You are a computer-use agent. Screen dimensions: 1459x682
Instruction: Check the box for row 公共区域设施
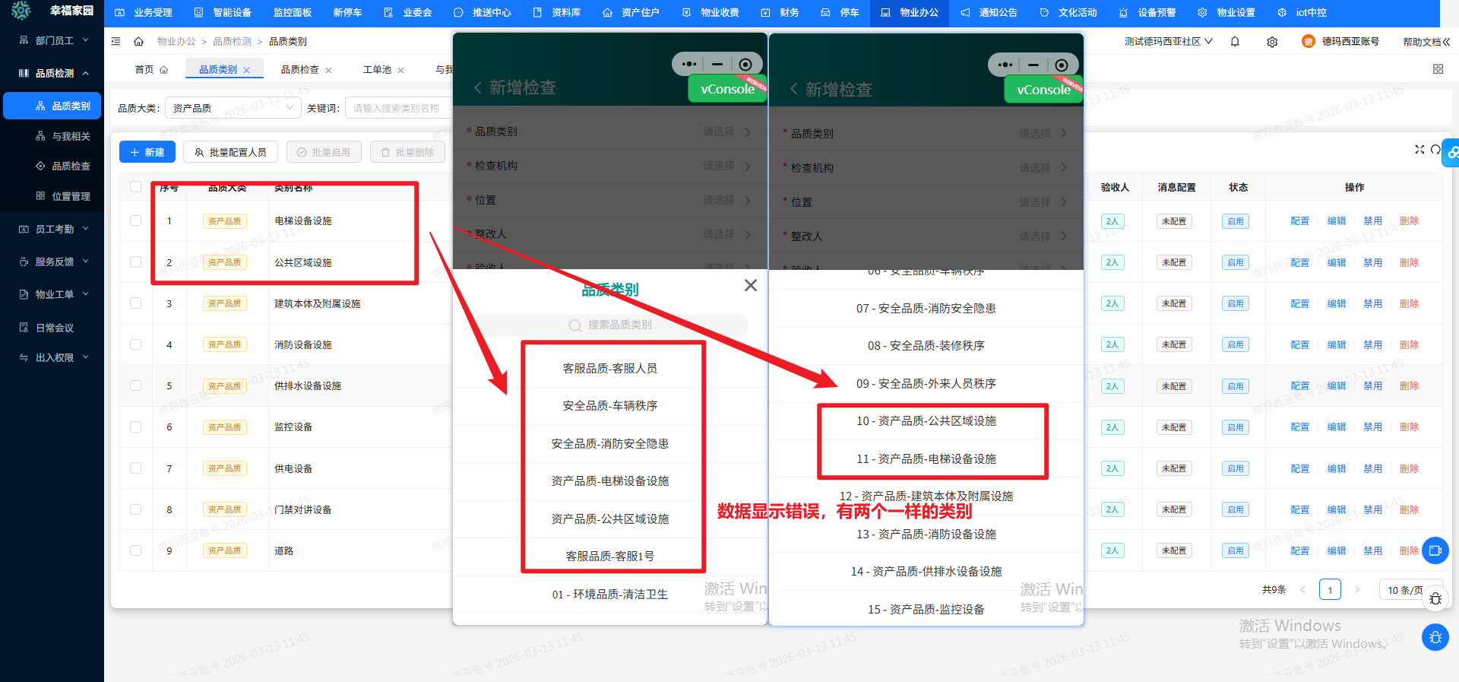coord(135,262)
